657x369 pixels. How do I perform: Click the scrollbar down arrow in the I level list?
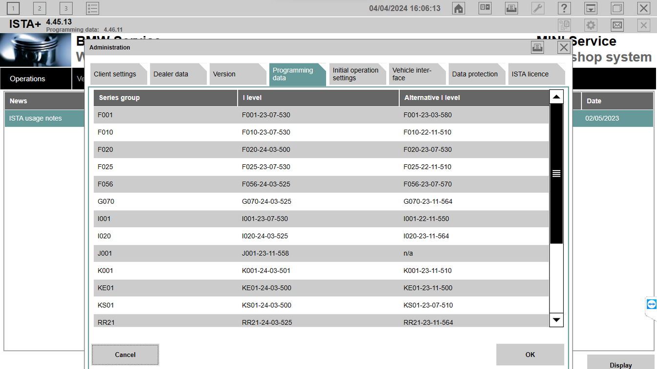(556, 320)
